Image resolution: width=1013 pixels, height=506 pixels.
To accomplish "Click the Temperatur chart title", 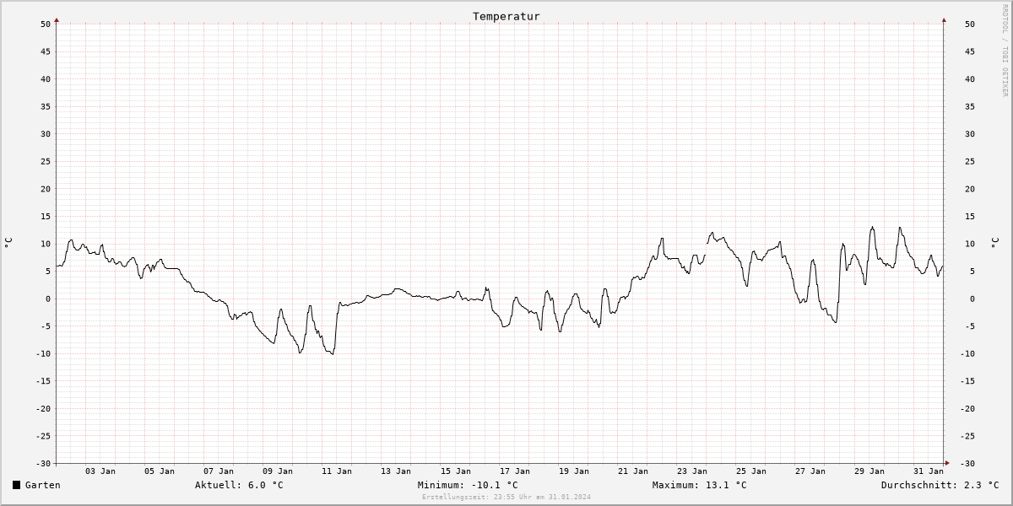I will tap(506, 16).
